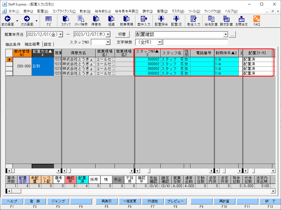Image resolution: width=281 pixels, height=210 pixels.
Task: Open the スタッフNO dropdown
Action: tap(108, 42)
